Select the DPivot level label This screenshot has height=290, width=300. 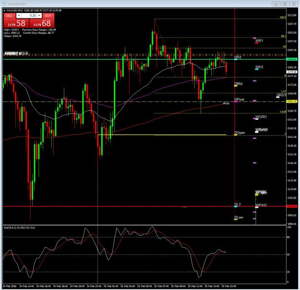point(239,100)
